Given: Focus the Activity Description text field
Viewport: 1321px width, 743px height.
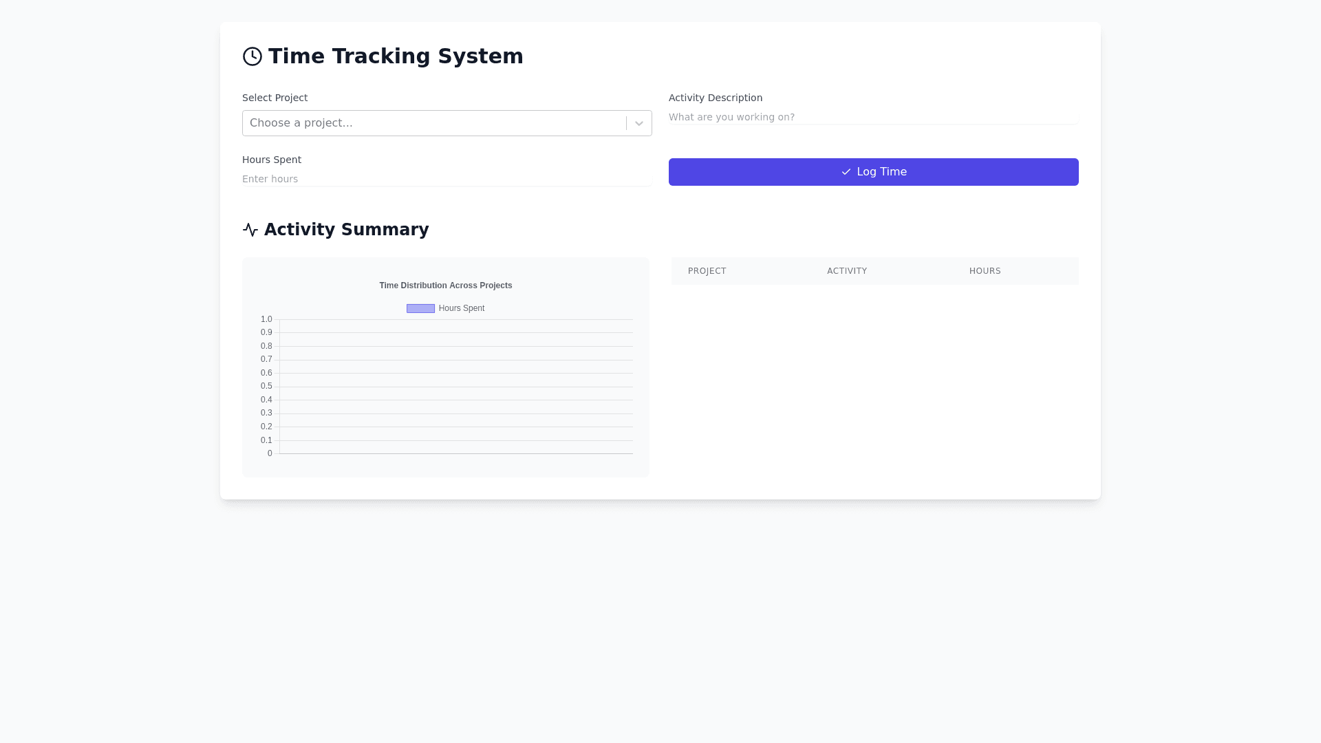Looking at the screenshot, I should coord(872,117).
